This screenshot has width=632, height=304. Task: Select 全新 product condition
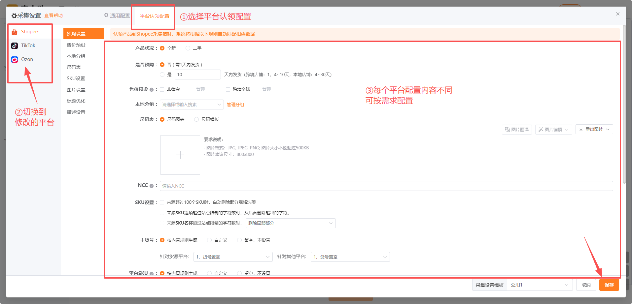(162, 48)
